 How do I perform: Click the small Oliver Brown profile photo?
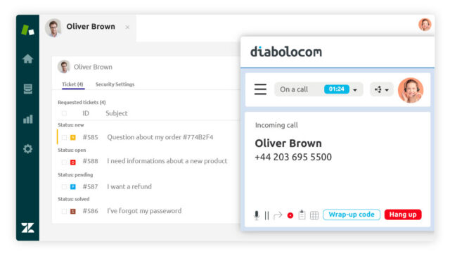(64, 67)
